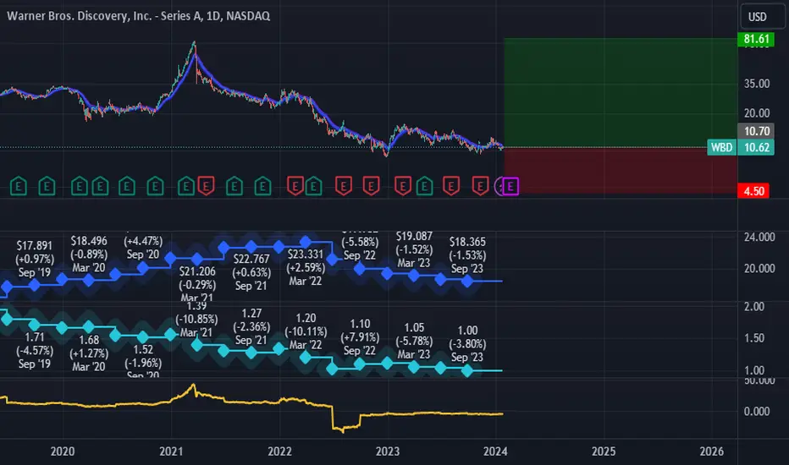Click the 10.62 last price label
This screenshot has width=789, height=465.
click(x=756, y=147)
